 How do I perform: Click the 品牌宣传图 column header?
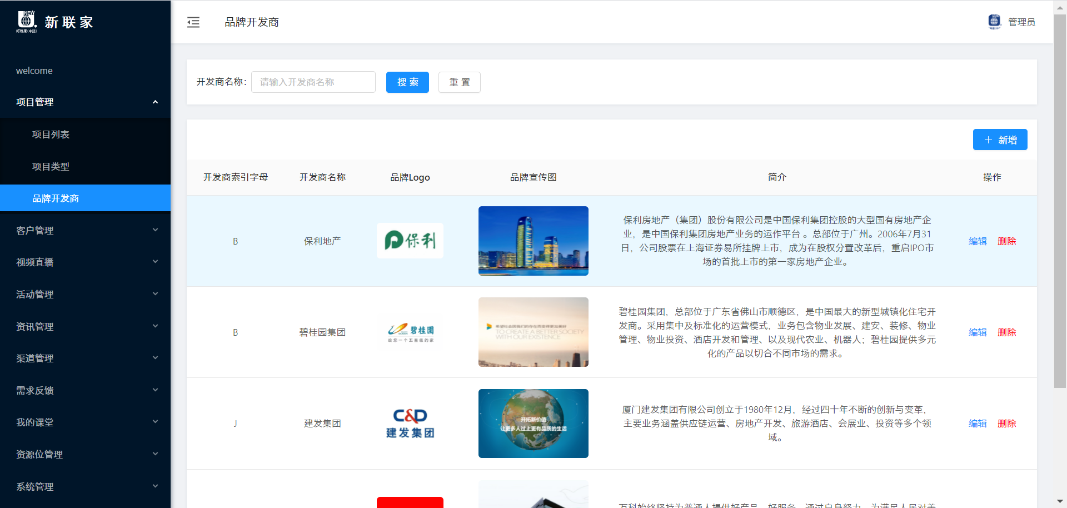(533, 177)
